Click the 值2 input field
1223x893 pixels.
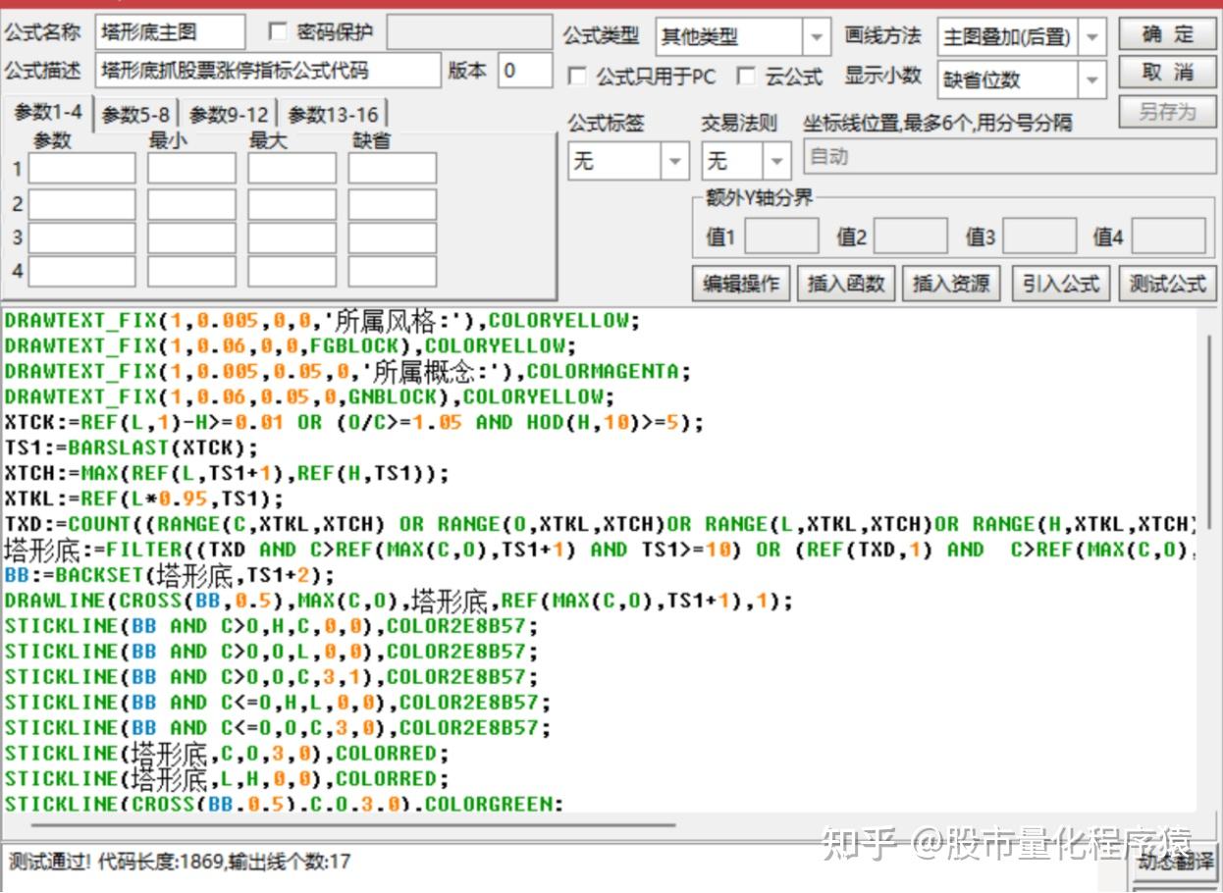tap(911, 236)
